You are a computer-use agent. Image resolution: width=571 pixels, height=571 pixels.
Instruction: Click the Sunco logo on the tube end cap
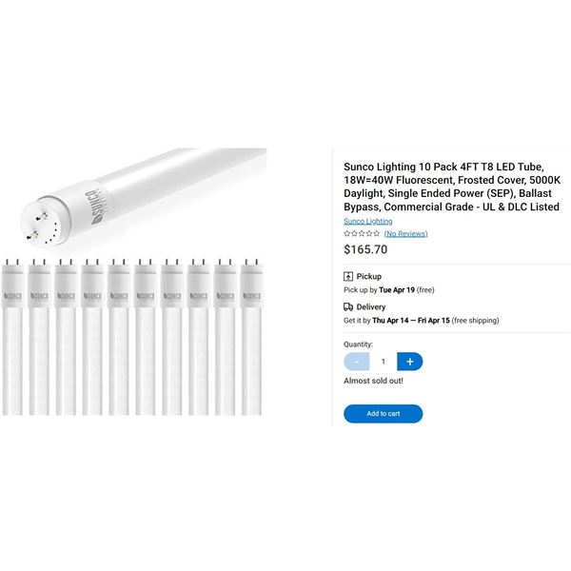94,207
